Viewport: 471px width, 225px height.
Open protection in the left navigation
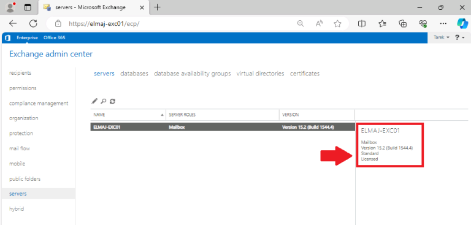pyautogui.click(x=21, y=134)
